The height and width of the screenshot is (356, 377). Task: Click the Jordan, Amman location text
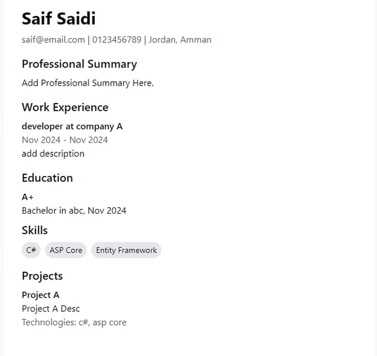click(x=180, y=40)
